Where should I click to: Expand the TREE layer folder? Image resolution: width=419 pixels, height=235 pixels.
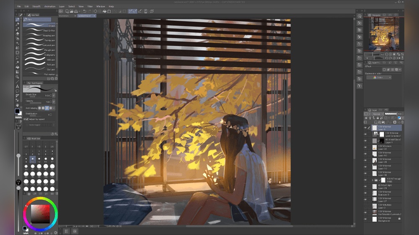point(372,180)
